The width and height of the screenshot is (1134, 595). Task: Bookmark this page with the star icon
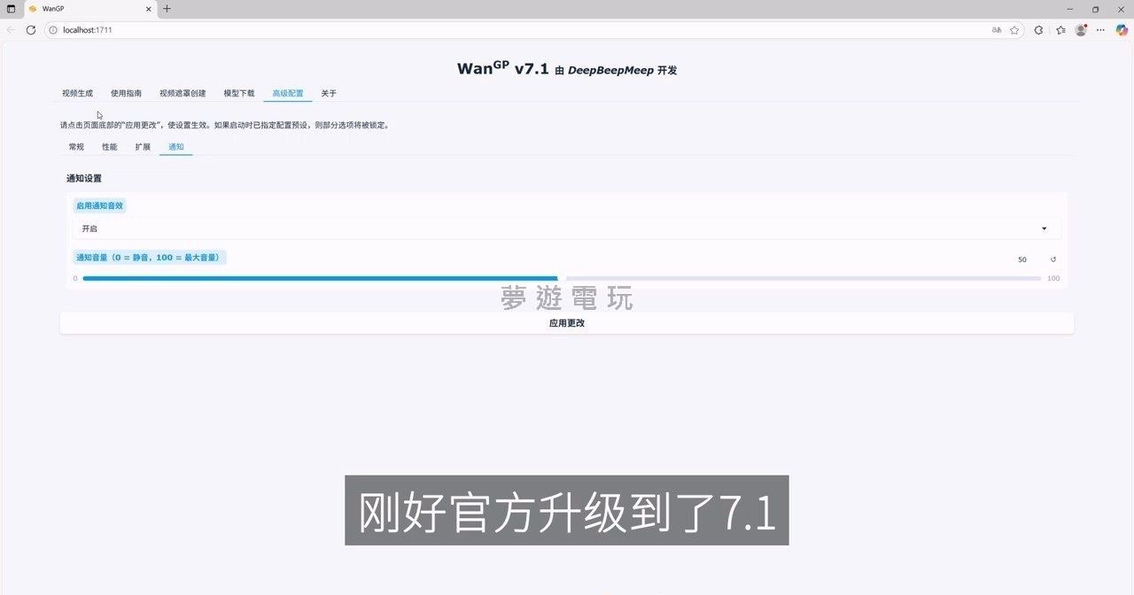point(1015,30)
